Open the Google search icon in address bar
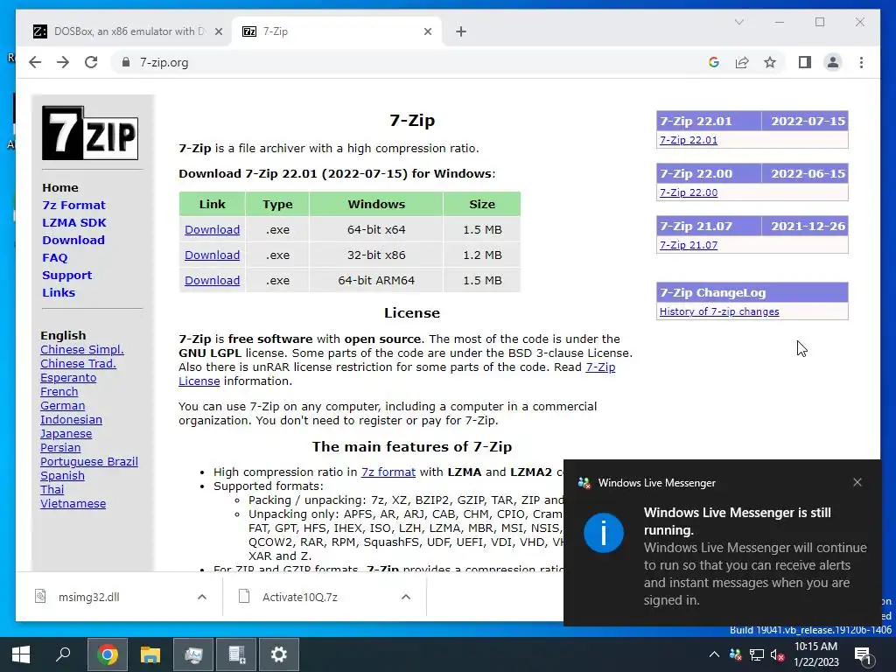 pos(714,62)
